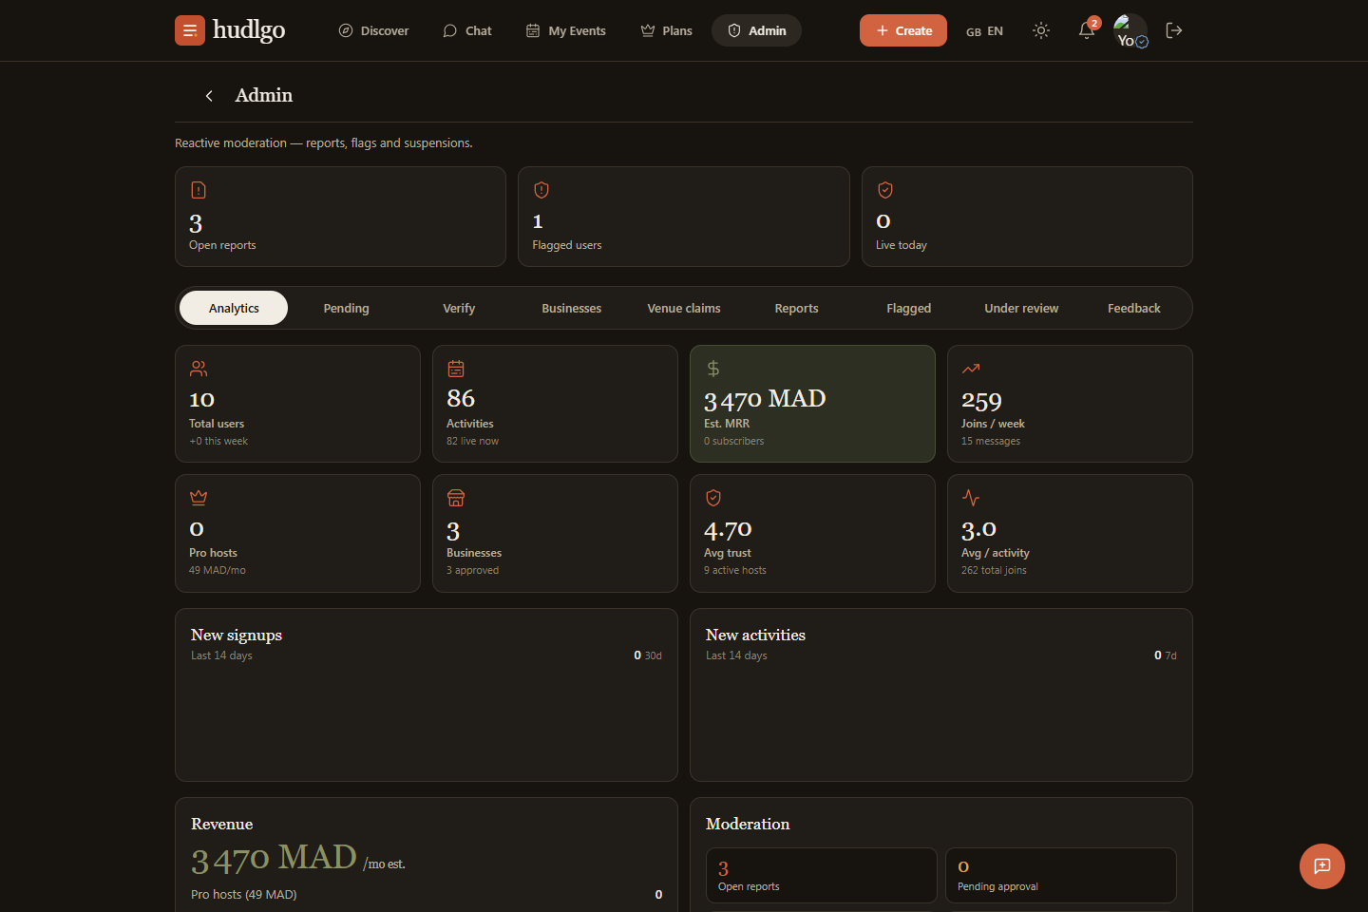Switch to the Reports tab
This screenshot has width=1368, height=912.
tap(796, 308)
